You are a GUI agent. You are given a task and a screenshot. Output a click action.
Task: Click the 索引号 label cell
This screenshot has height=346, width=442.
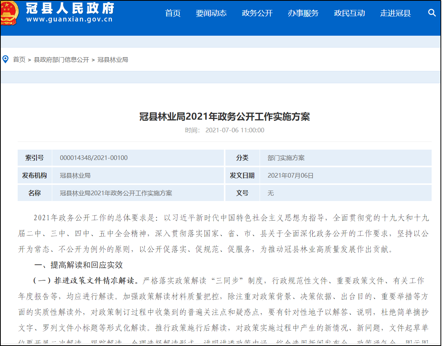(x=35, y=158)
